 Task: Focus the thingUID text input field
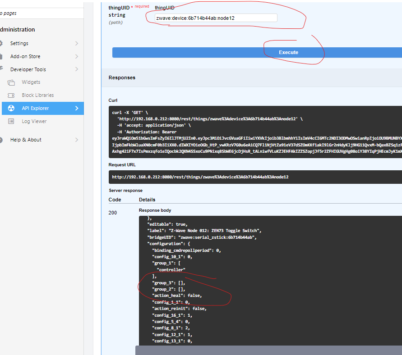tap(215, 18)
